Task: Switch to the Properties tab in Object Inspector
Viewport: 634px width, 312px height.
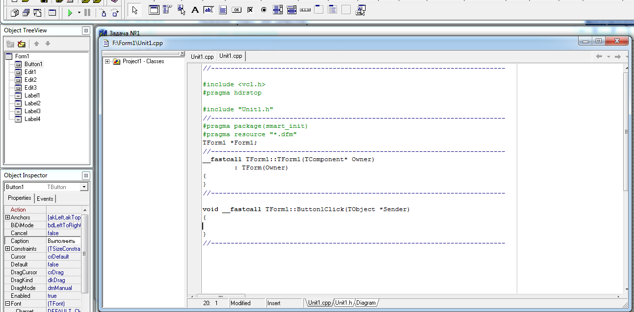Action: click(20, 198)
